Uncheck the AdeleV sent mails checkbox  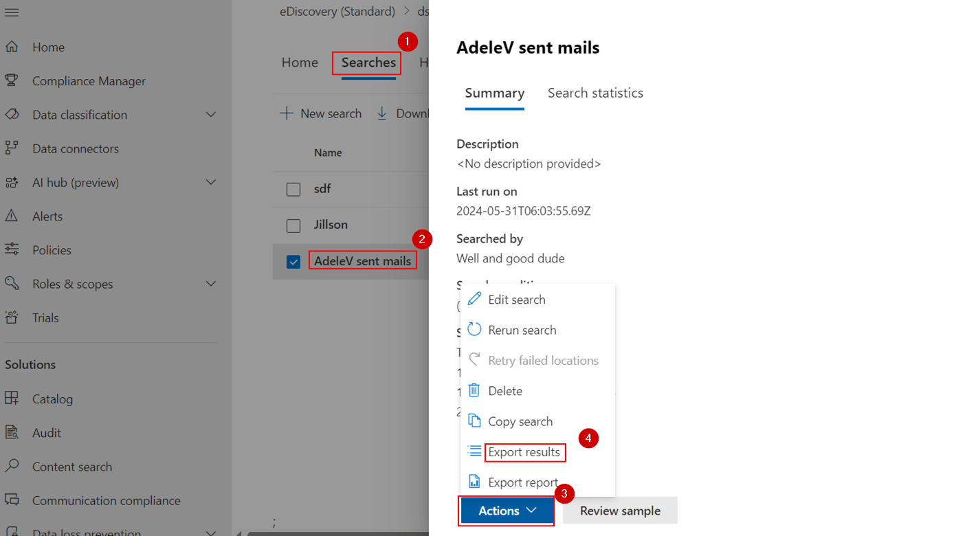(x=293, y=262)
